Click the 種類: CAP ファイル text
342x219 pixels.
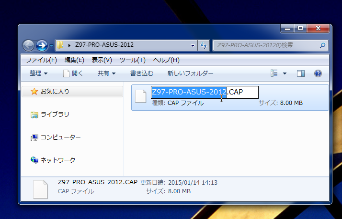coord(178,103)
